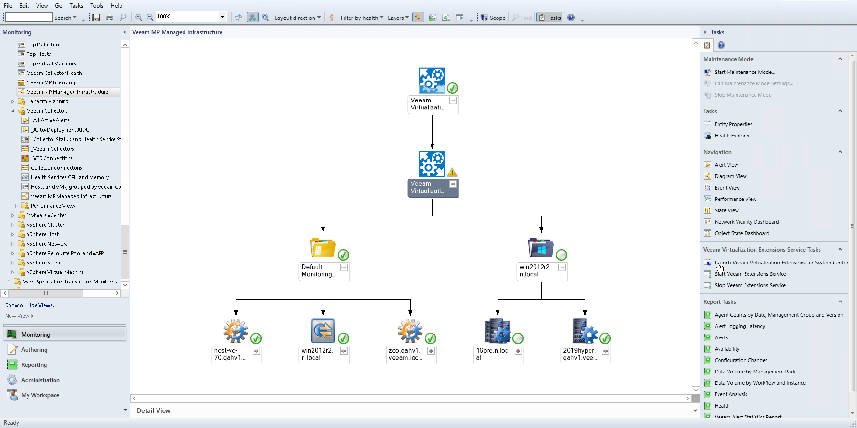Open Health Explorer task
This screenshot has height=428, width=857.
(x=732, y=136)
